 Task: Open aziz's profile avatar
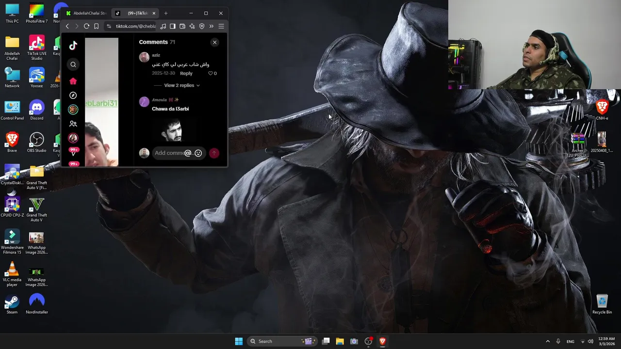144,57
